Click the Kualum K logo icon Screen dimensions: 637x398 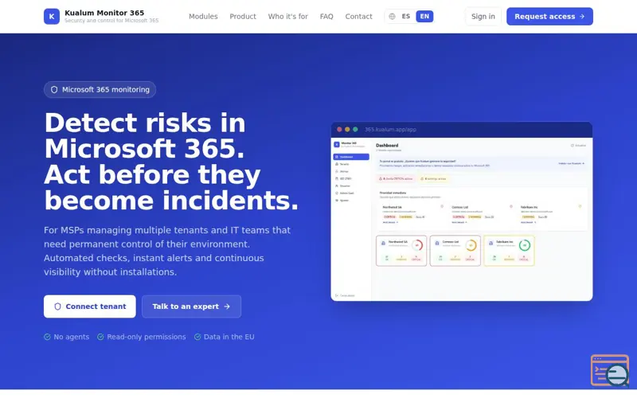tap(52, 17)
